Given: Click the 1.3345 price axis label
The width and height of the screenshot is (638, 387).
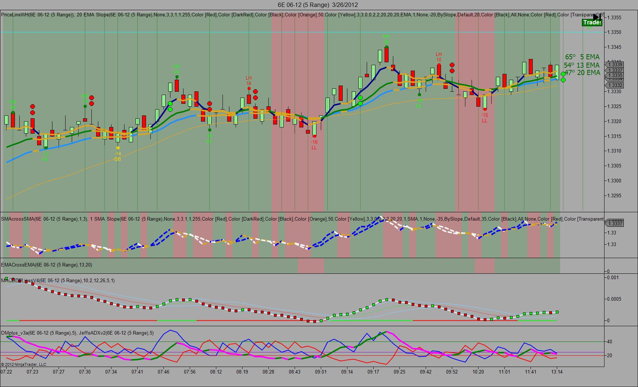Looking at the screenshot, I should (614, 47).
